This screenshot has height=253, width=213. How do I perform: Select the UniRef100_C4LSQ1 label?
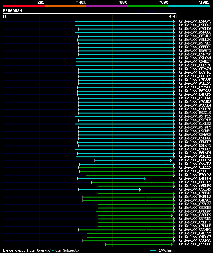coord(195,201)
